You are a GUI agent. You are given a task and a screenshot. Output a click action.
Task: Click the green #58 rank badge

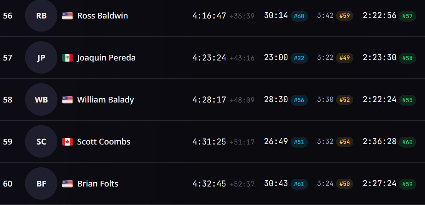407,58
